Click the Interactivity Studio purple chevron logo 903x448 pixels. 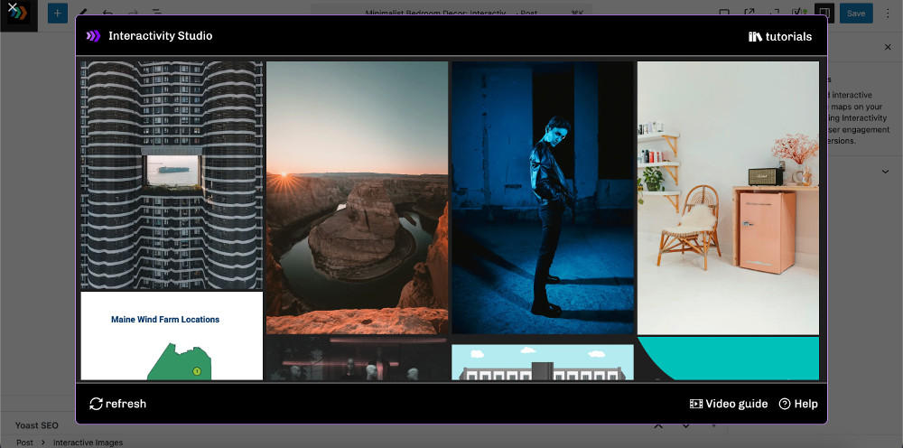coord(93,36)
